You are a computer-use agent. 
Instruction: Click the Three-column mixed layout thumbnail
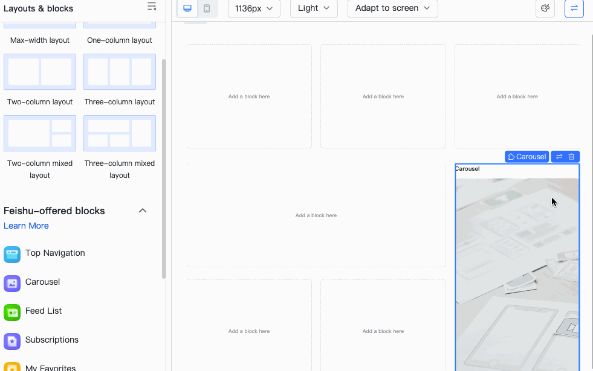[x=119, y=133]
